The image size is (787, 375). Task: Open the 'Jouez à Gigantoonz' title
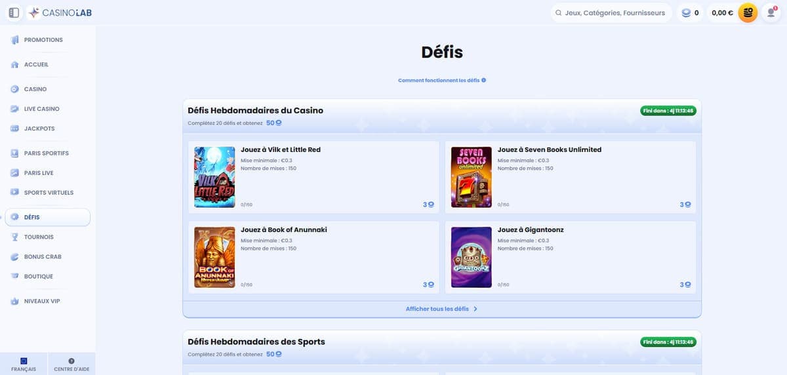click(x=531, y=229)
